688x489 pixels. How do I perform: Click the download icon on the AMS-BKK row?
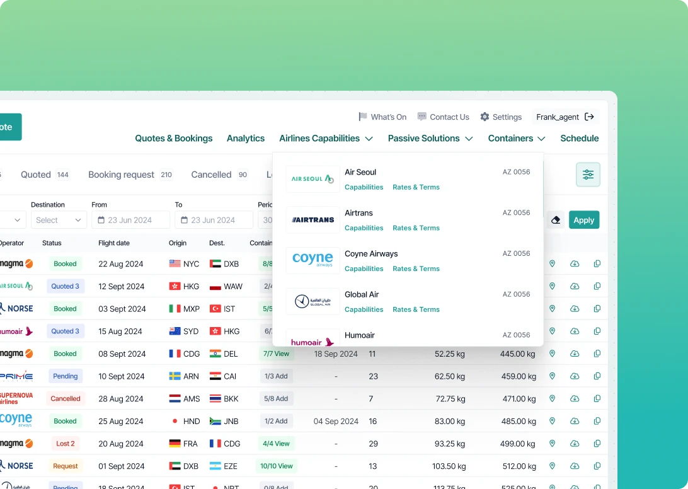pos(574,398)
